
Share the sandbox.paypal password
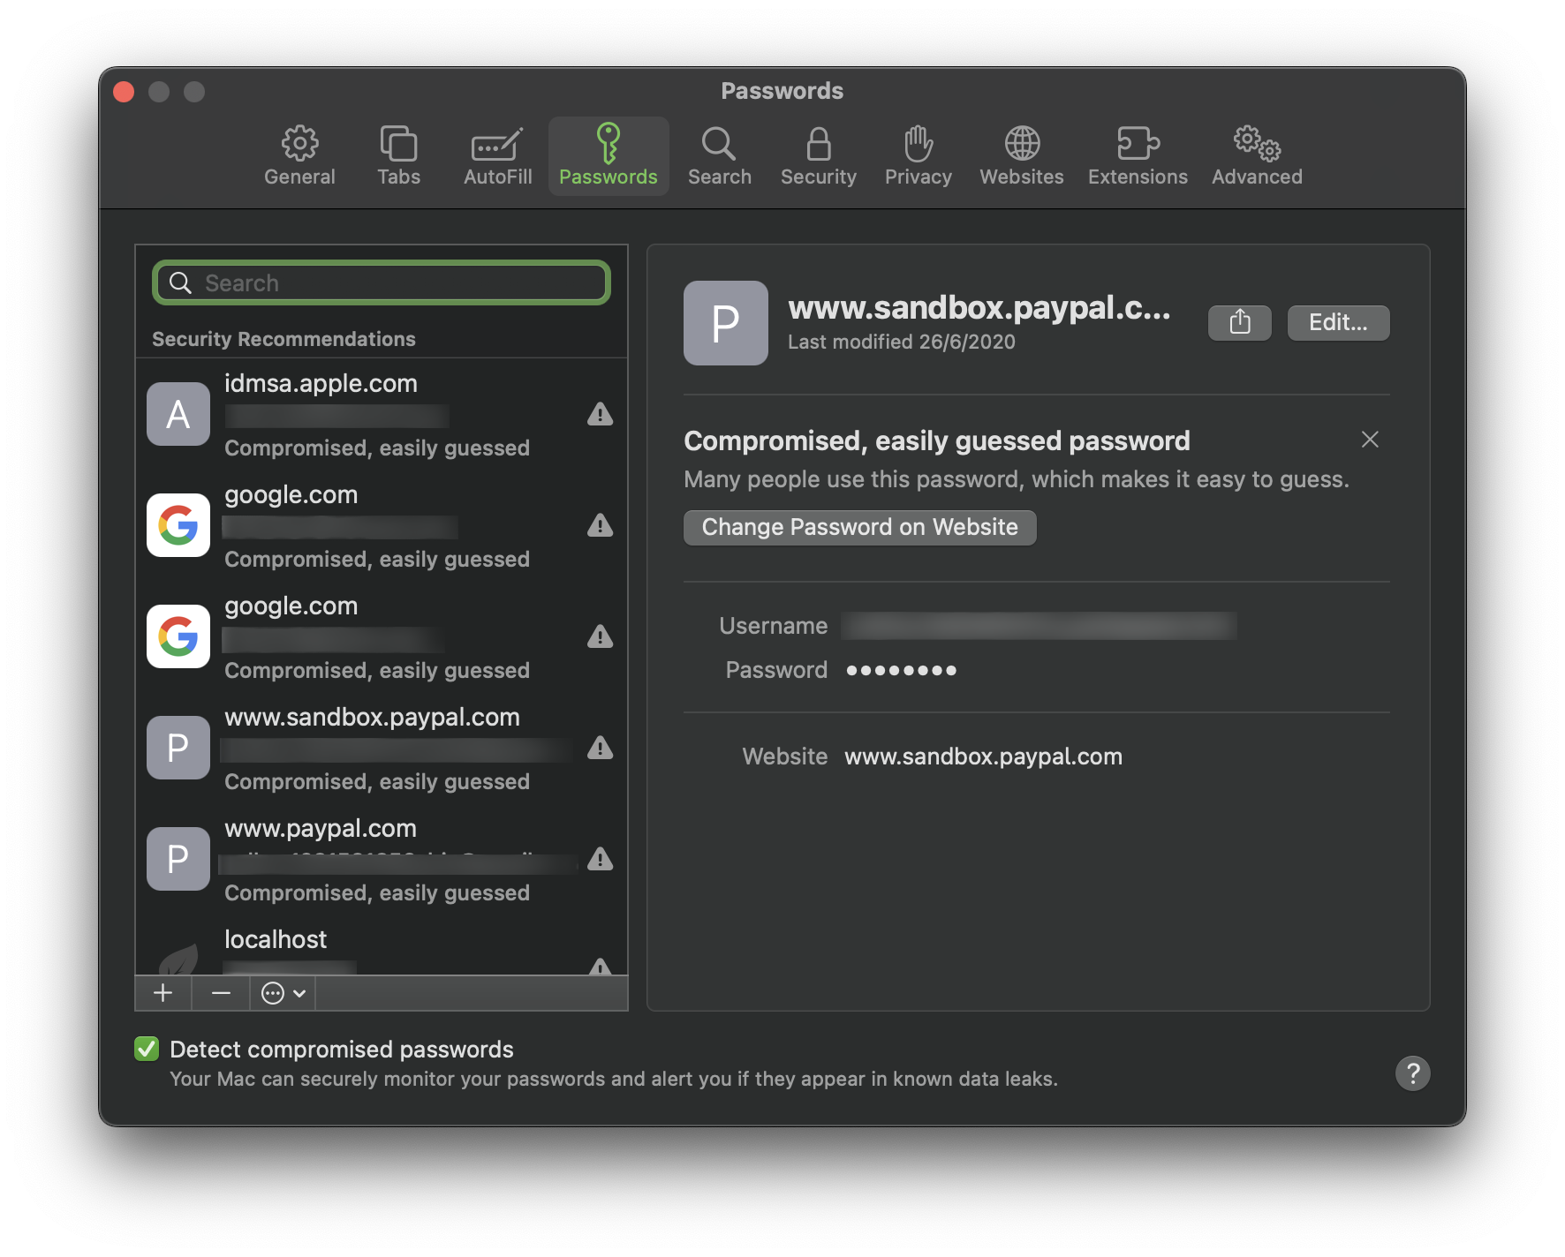[1240, 322]
